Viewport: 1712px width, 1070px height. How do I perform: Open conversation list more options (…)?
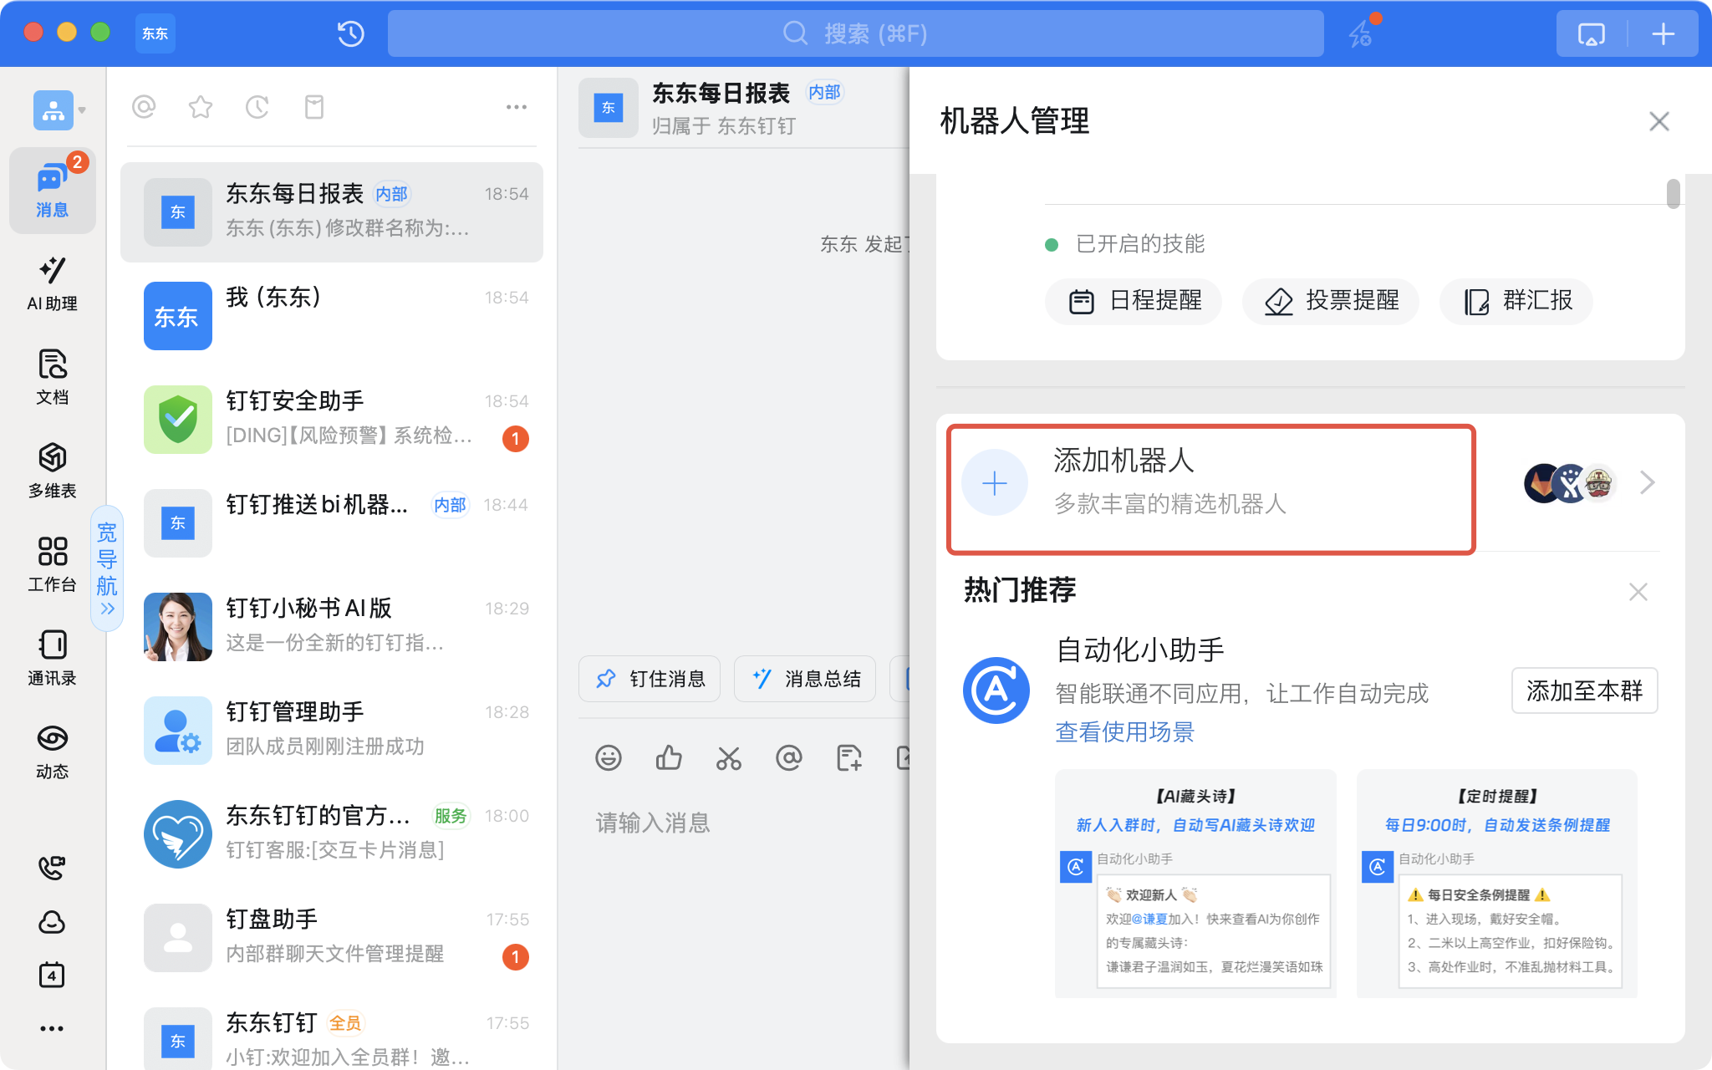click(516, 107)
